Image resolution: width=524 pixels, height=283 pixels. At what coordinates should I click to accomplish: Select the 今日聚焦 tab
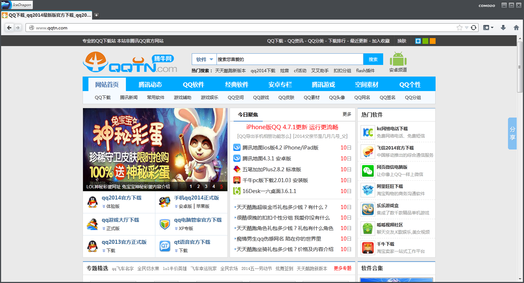tap(248, 115)
